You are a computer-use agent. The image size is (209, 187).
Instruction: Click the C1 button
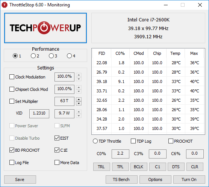coord(158,167)
